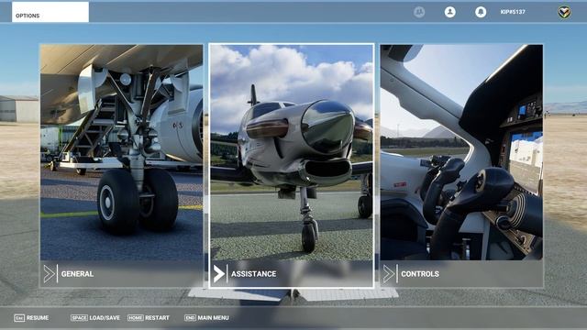
Task: Click the heart badge avatar icon
Action: pyautogui.click(x=565, y=12)
